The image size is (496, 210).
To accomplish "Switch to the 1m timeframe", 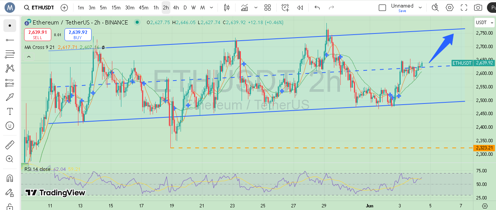I will [x=81, y=8].
